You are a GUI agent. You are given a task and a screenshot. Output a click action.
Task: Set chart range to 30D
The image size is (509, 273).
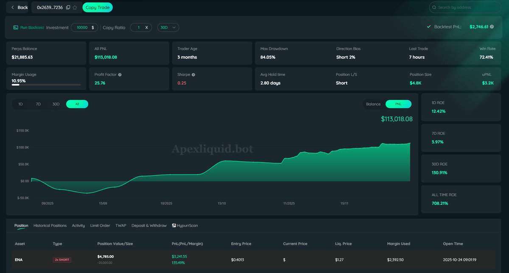pos(56,104)
